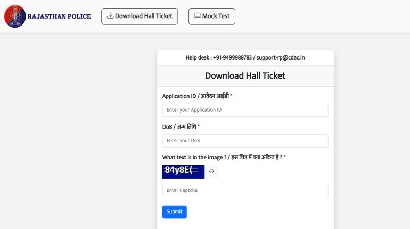Open the Mock Test page

(x=212, y=16)
